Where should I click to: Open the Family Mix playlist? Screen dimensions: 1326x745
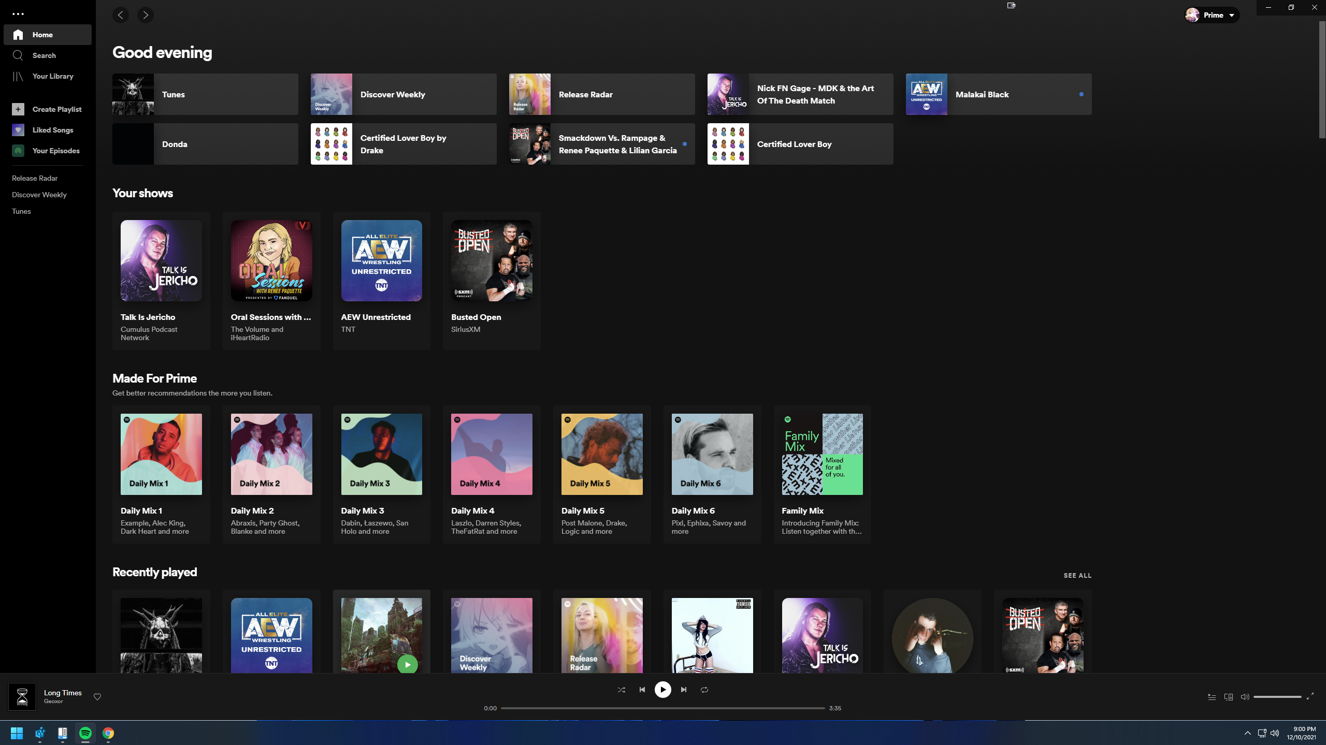pos(823,474)
